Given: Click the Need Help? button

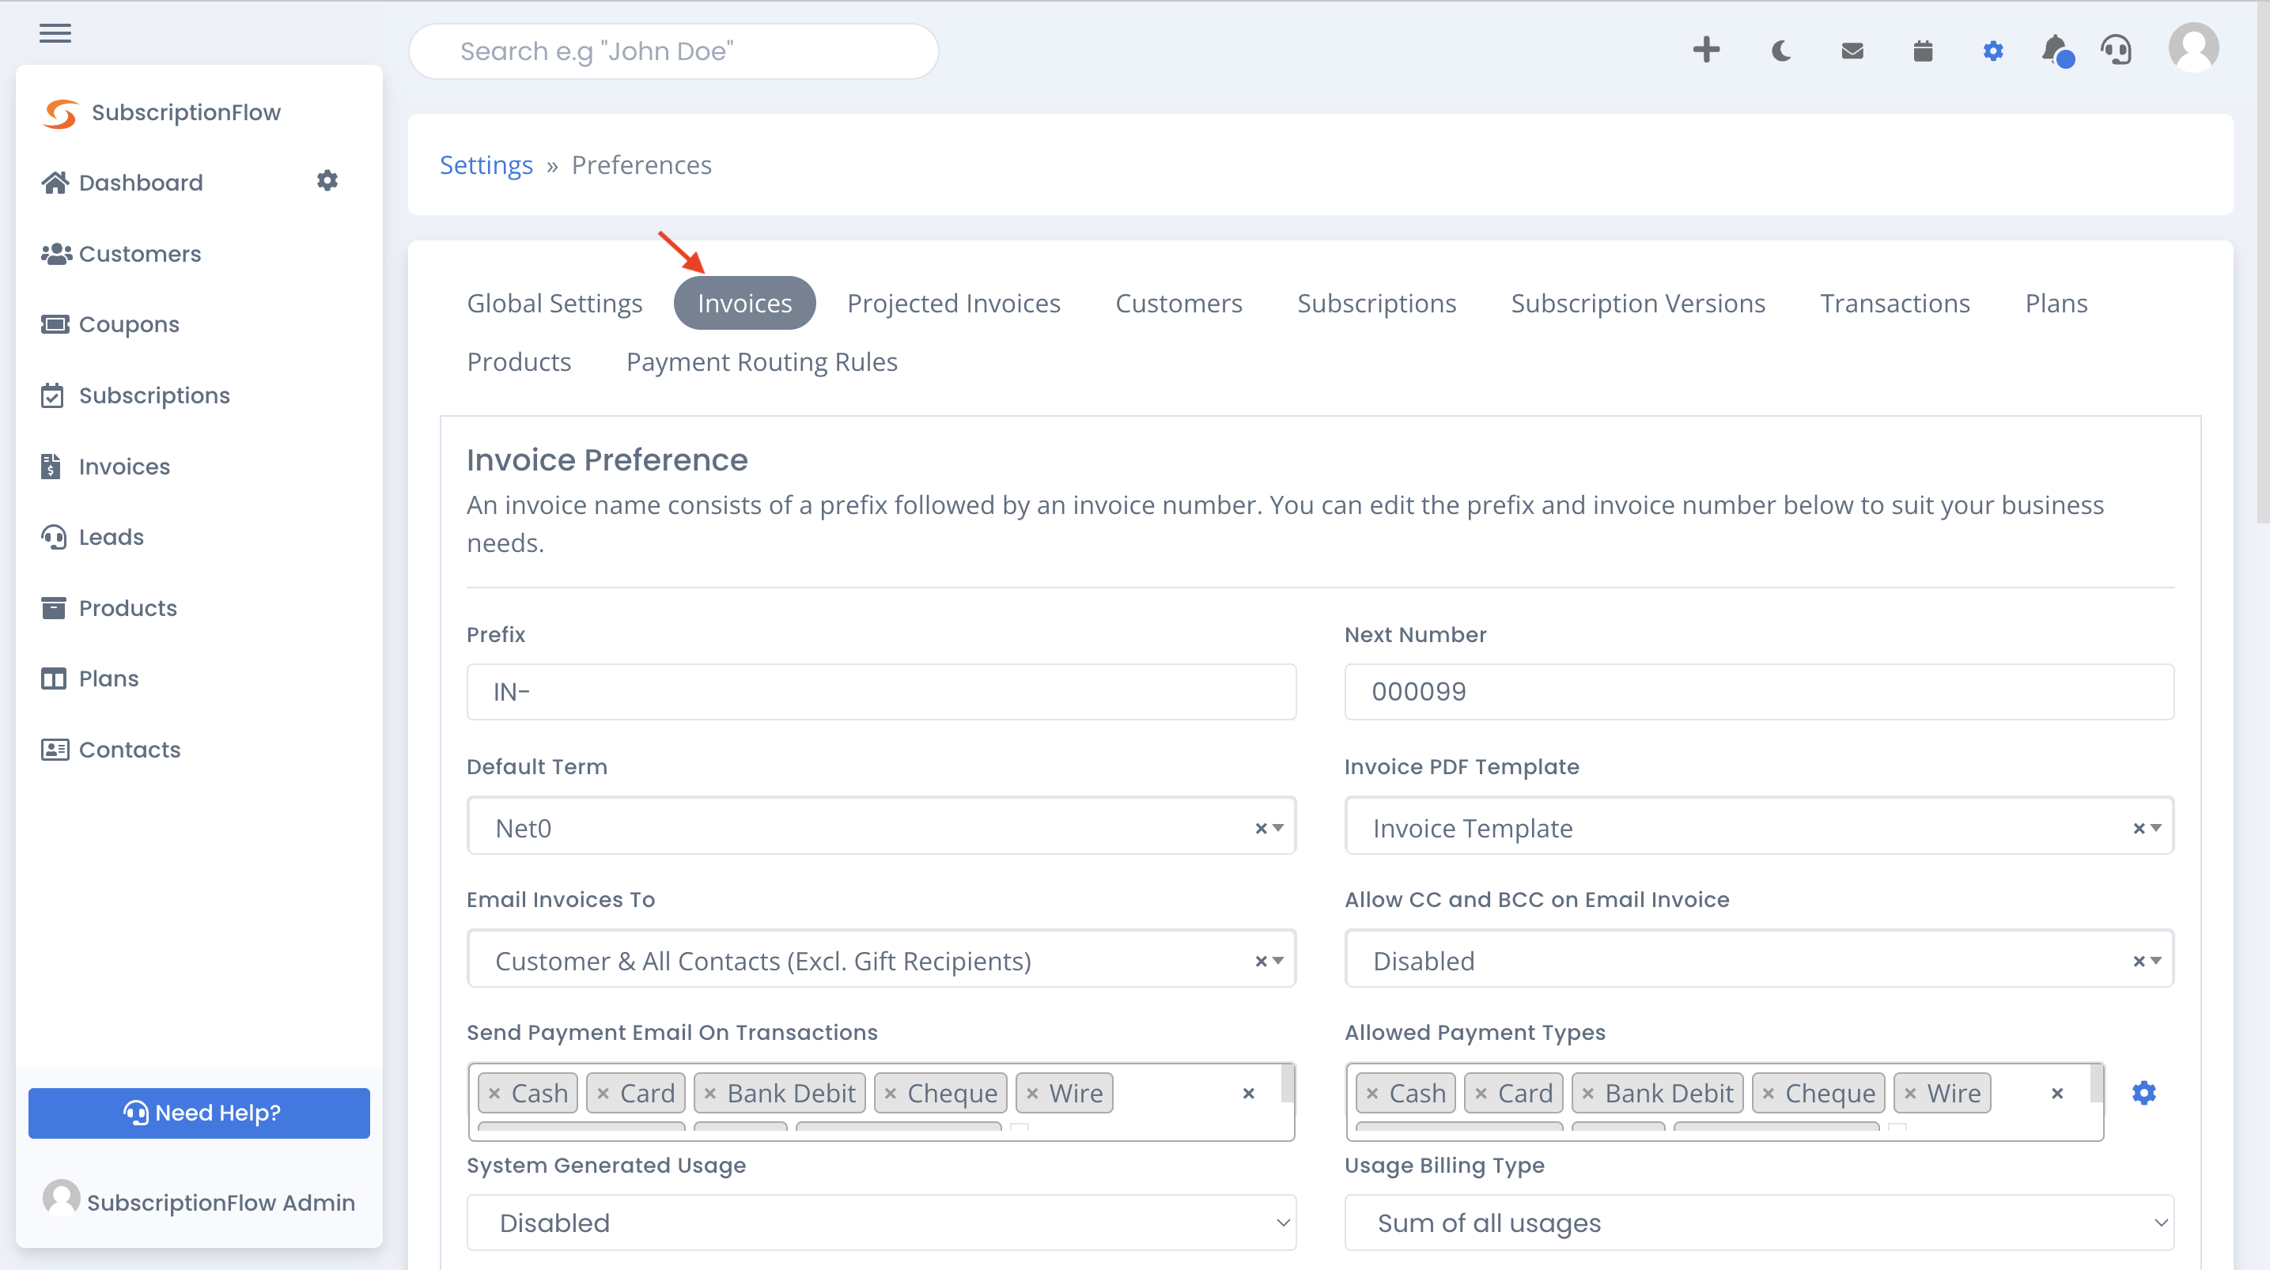Looking at the screenshot, I should click(x=199, y=1113).
